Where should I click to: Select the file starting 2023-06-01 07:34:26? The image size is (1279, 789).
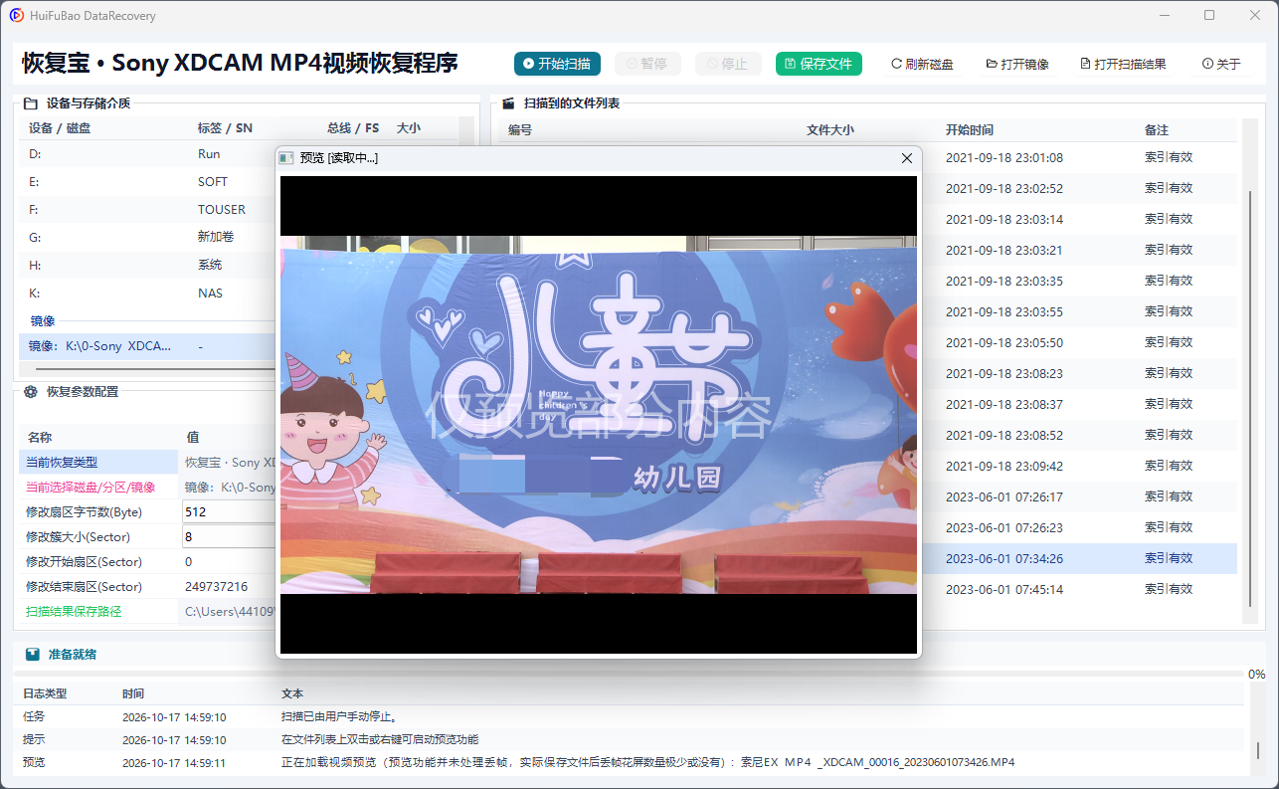(1080, 558)
